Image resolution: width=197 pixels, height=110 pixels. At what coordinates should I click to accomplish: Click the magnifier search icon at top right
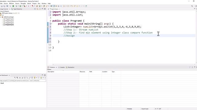coord(192,6)
